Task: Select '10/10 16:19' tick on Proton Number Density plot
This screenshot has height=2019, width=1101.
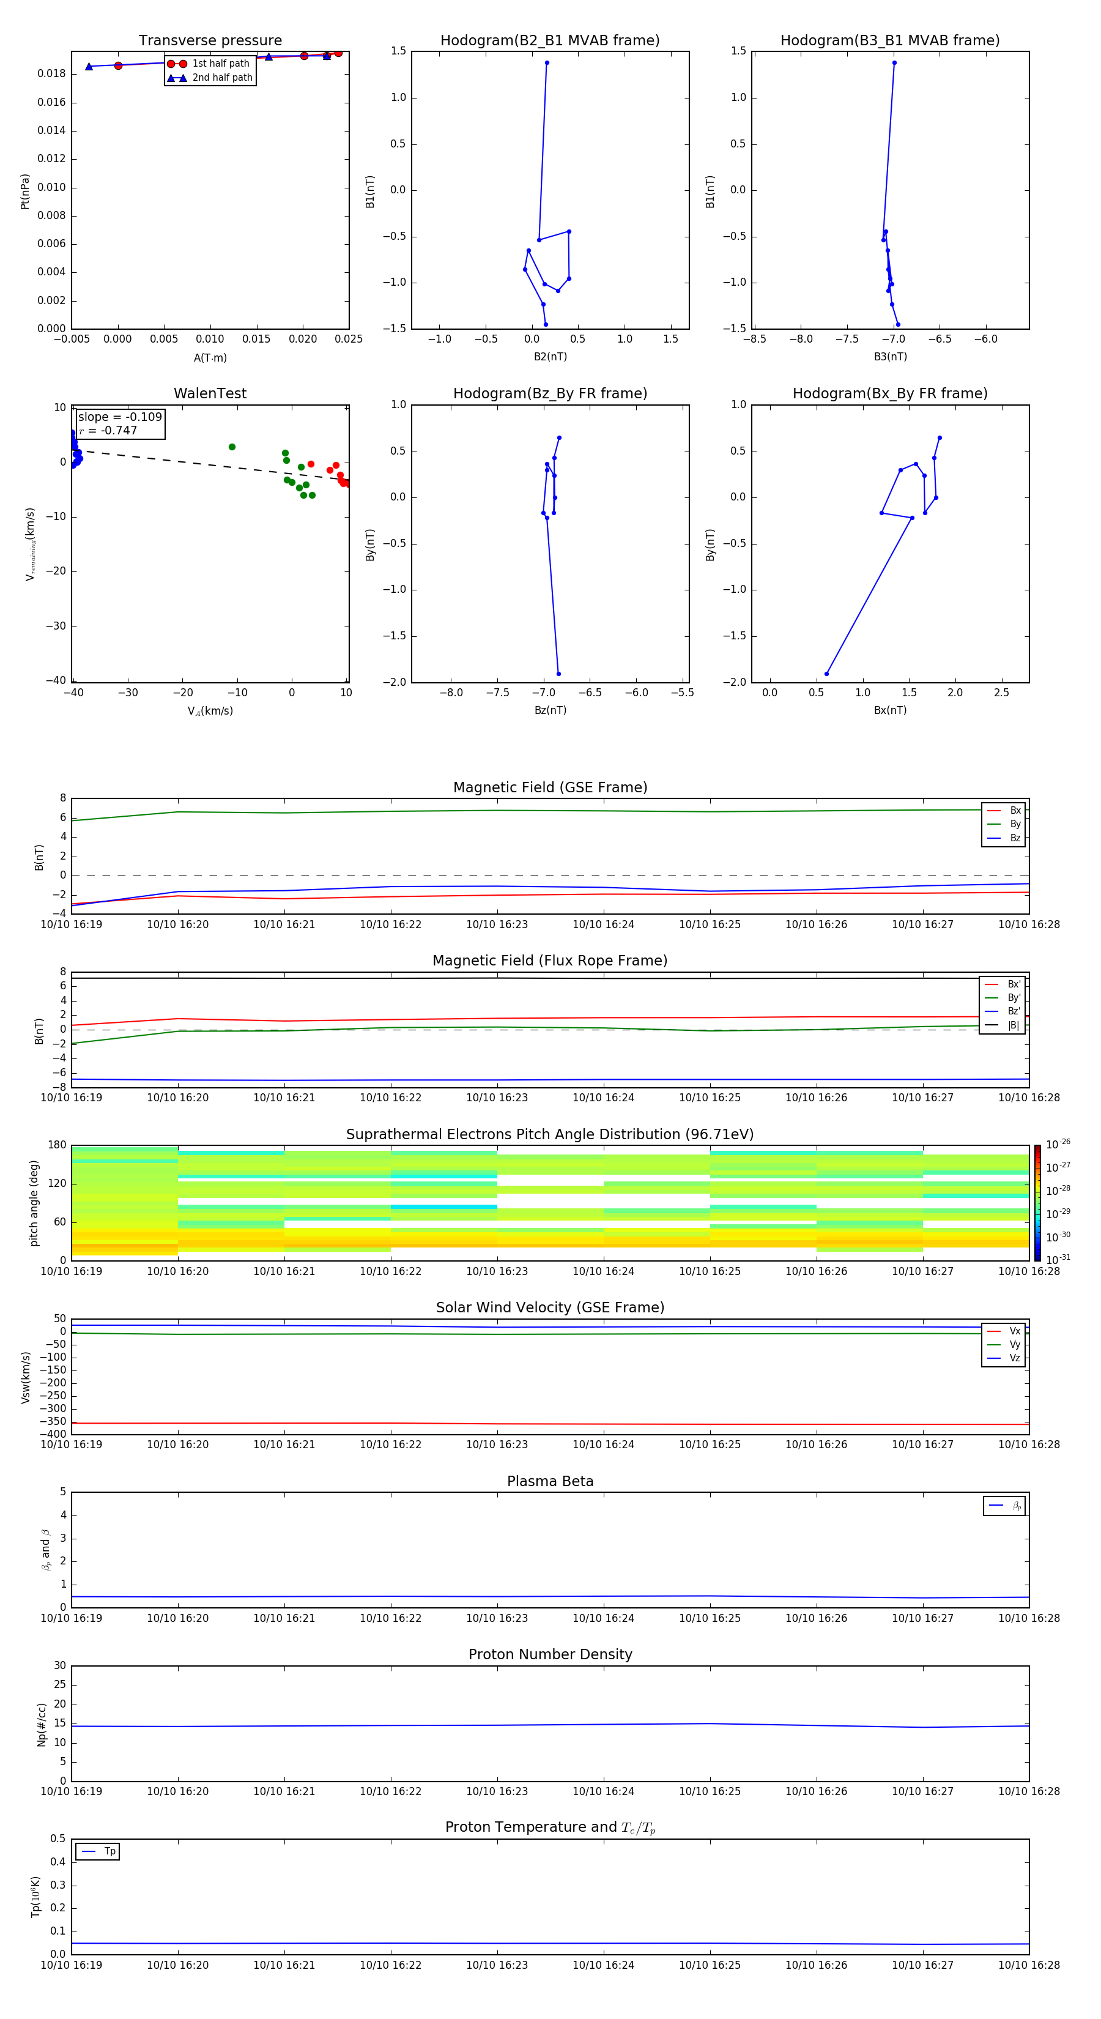Action: click(x=72, y=1791)
